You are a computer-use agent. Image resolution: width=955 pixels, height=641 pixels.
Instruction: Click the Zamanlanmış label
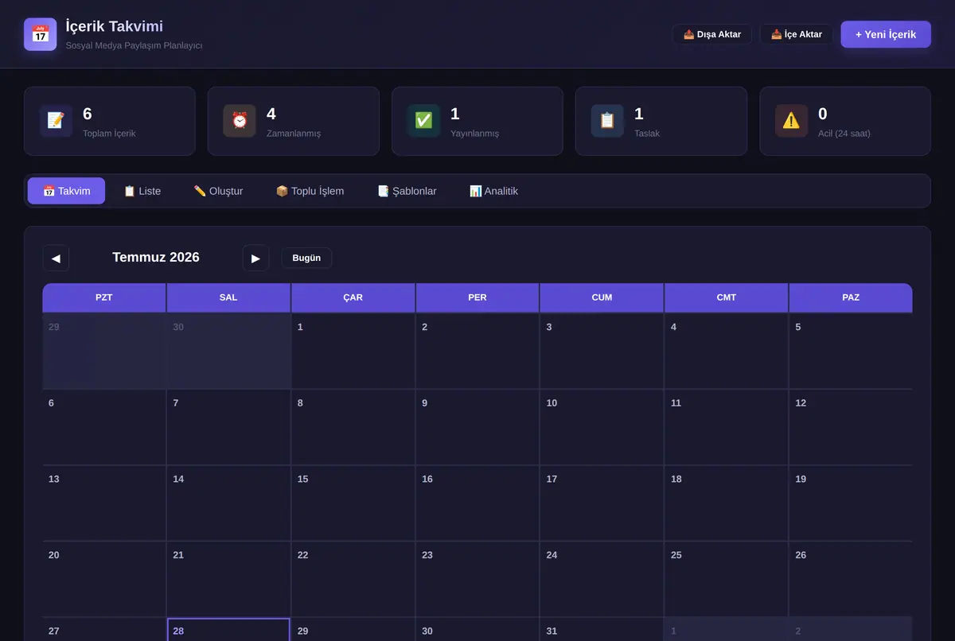(294, 134)
